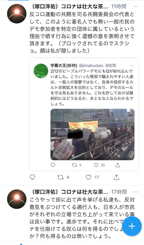Like the first tweet with 17 likes

pyautogui.click(x=89, y=177)
